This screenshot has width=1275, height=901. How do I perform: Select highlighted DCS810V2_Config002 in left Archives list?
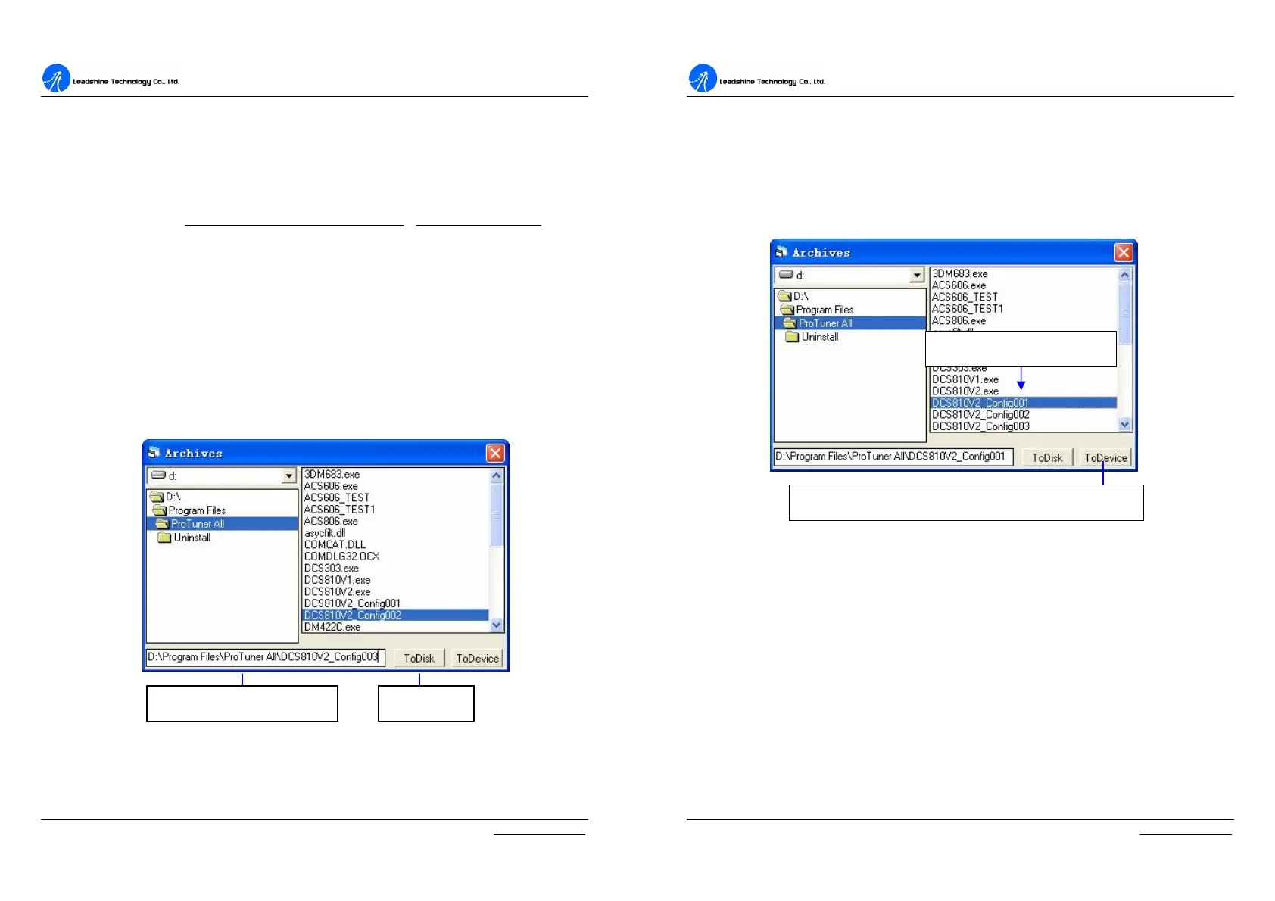pyautogui.click(x=395, y=616)
